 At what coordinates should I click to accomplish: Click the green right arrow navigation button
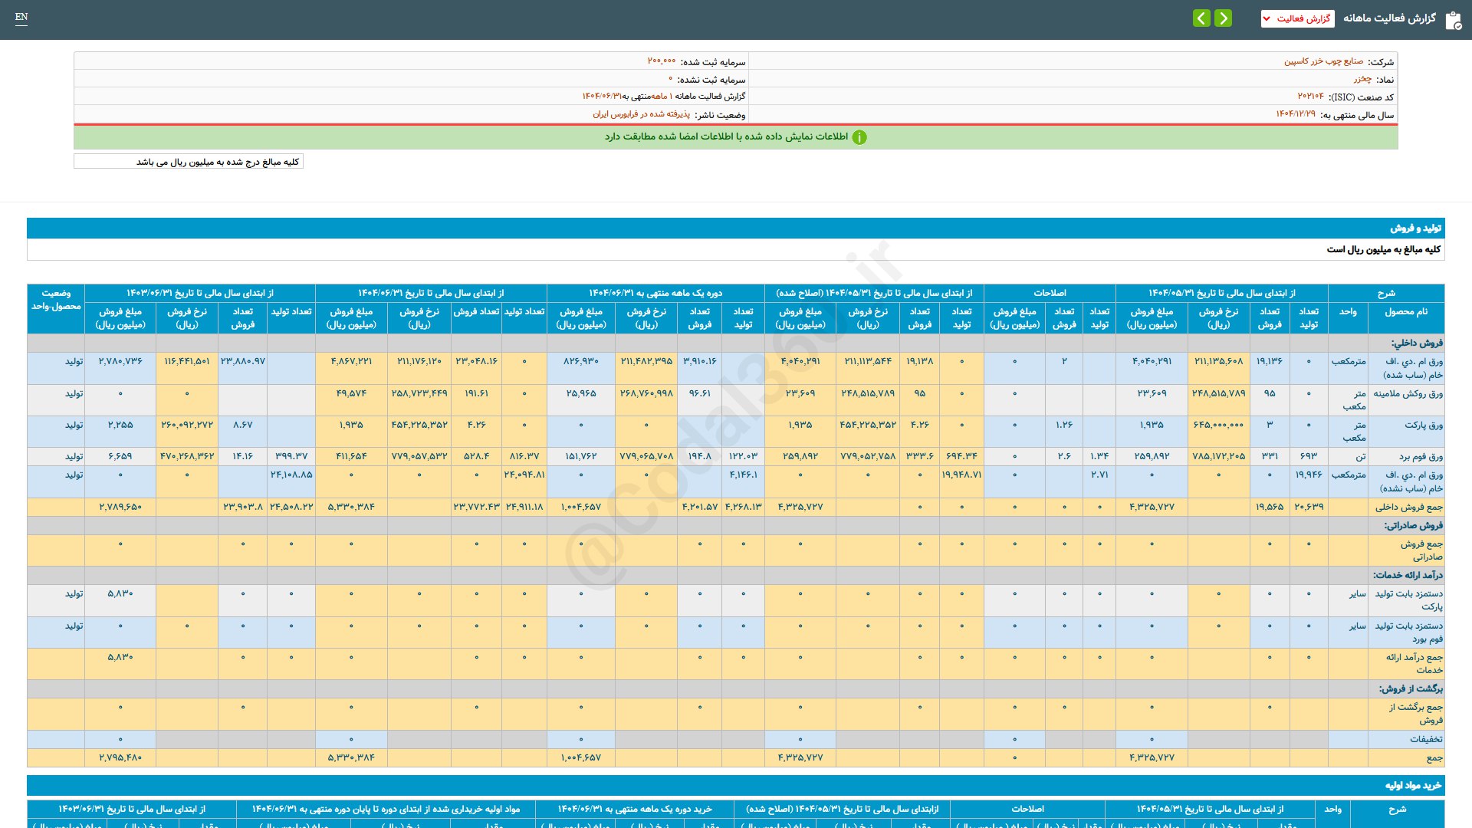1224,18
